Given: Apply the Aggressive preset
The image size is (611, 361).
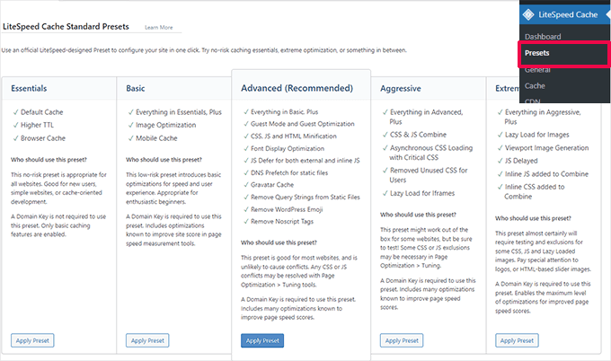Looking at the screenshot, I should (403, 340).
